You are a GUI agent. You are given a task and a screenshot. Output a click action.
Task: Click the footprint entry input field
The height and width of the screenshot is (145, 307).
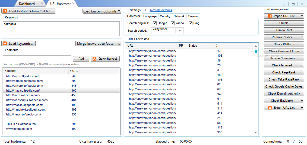click(37, 59)
